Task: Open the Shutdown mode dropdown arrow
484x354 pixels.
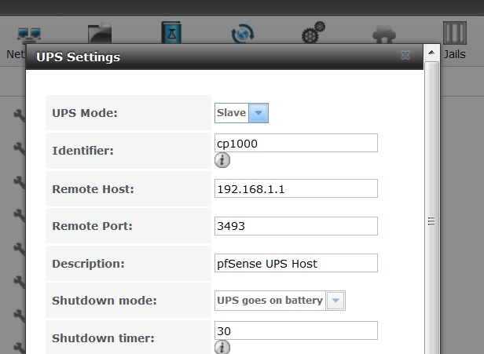Action: coord(335,301)
